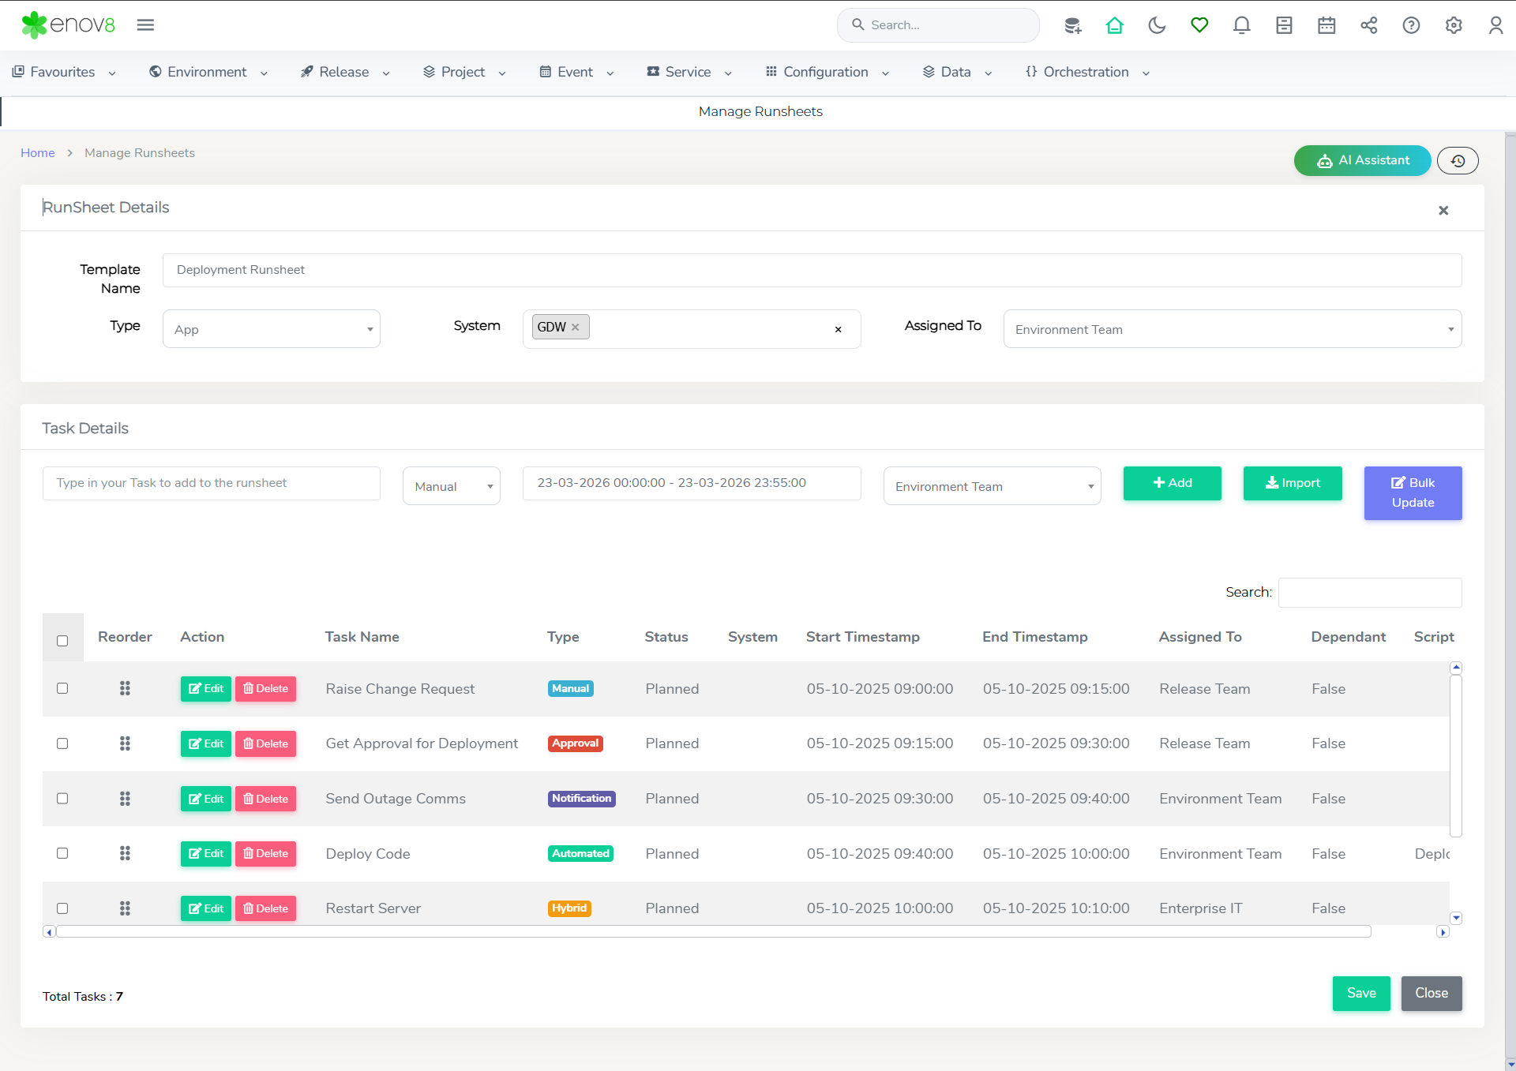Toggle the select-all tasks header checkbox
1516x1071 pixels.
coord(62,641)
